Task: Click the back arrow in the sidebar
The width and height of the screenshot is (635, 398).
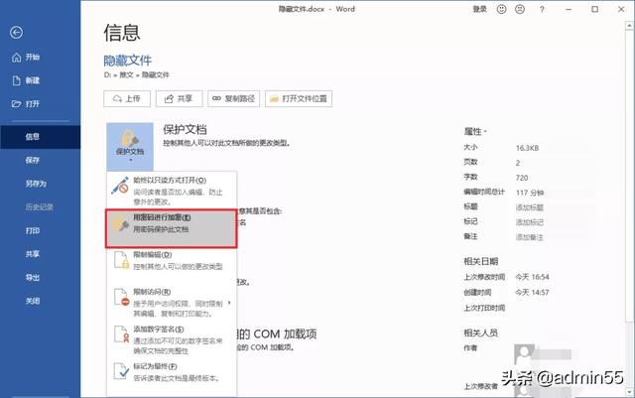Action: point(16,33)
